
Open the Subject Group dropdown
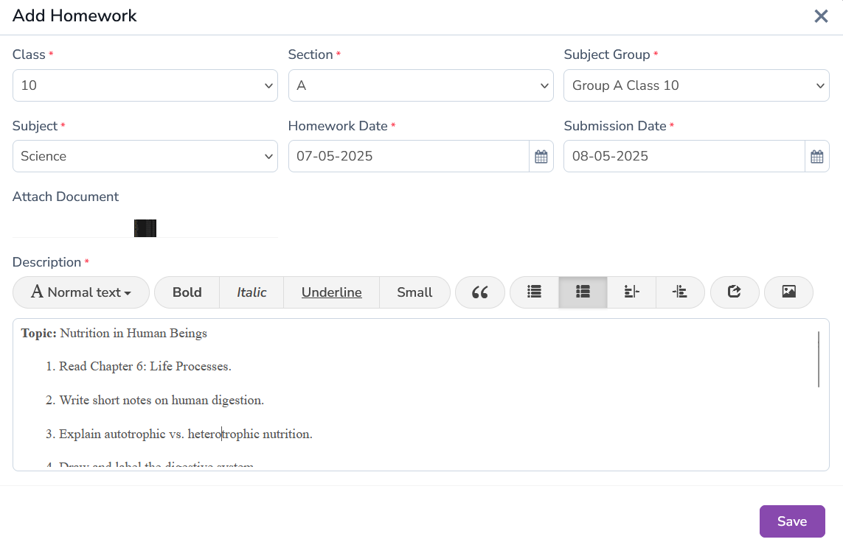click(x=696, y=85)
